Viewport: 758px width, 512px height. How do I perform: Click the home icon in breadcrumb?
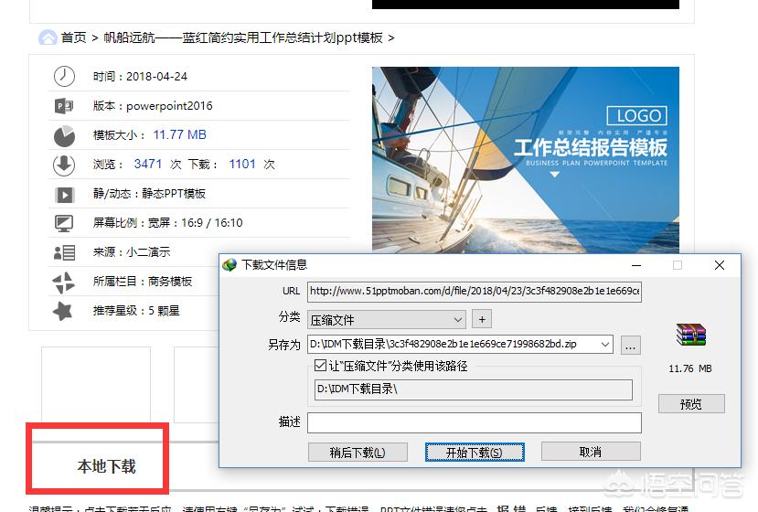48,37
